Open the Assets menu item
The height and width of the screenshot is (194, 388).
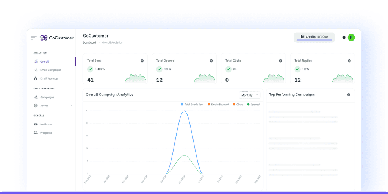[51, 105]
